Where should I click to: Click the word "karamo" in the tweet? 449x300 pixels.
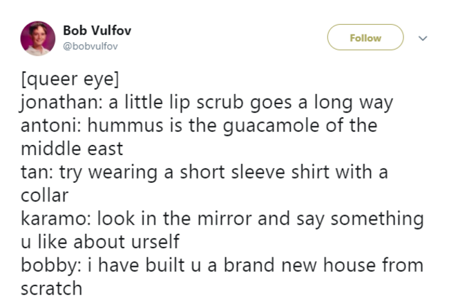(54, 219)
